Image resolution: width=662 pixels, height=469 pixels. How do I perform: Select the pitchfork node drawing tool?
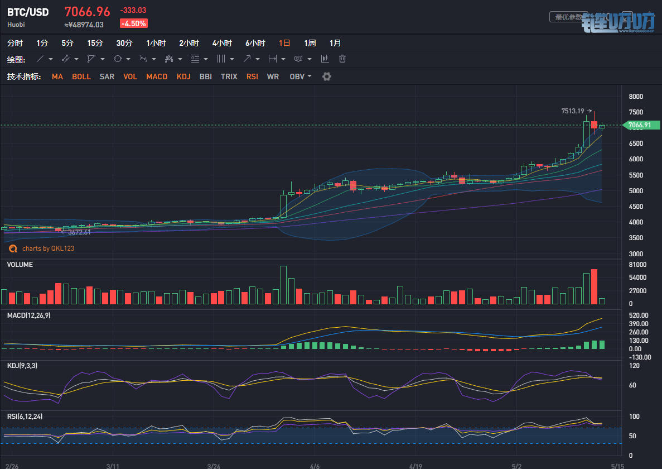point(169,59)
